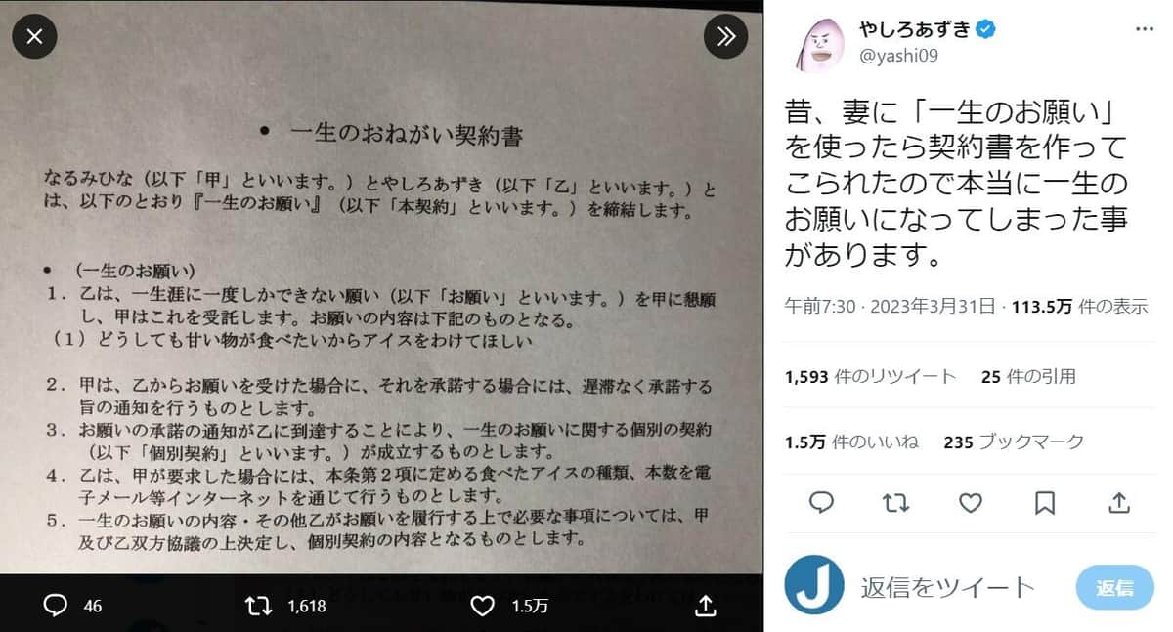Open the three-dot more options menu
1173x632 pixels.
(1144, 29)
